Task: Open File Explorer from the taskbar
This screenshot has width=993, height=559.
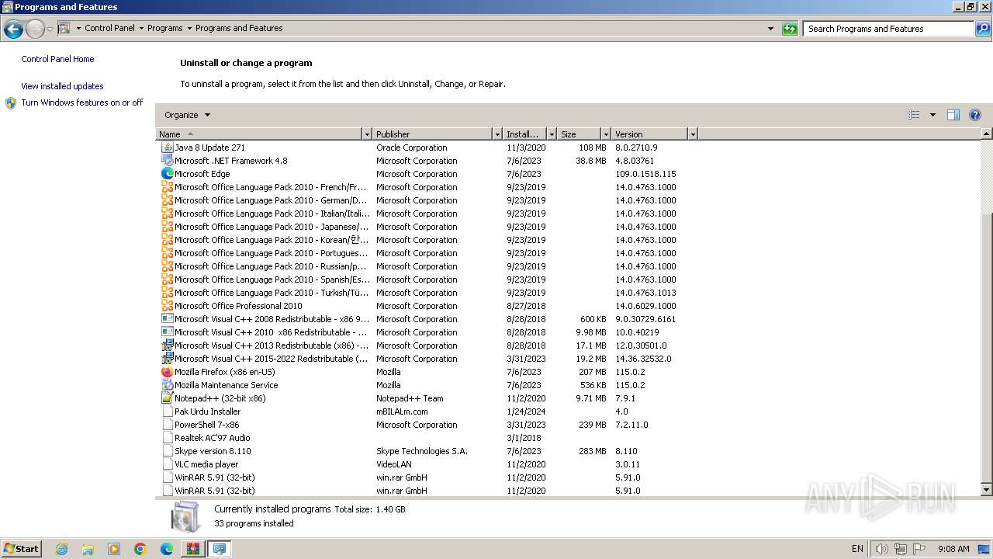Action: pyautogui.click(x=88, y=549)
